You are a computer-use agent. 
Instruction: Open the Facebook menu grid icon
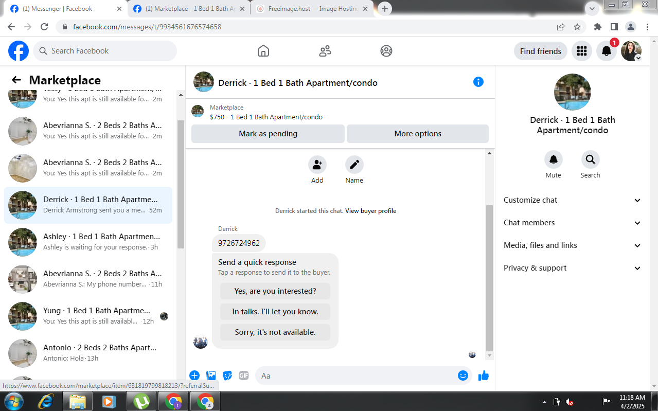(x=582, y=51)
